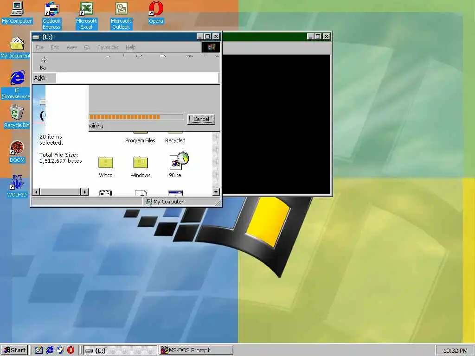The height and width of the screenshot is (356, 475).
Task: Select the Recycled folder label
Action: pyautogui.click(x=175, y=140)
